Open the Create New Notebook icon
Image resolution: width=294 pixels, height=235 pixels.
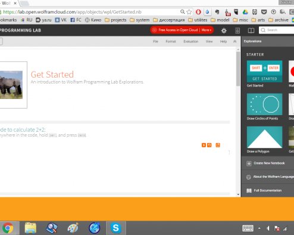pyautogui.click(x=249, y=163)
